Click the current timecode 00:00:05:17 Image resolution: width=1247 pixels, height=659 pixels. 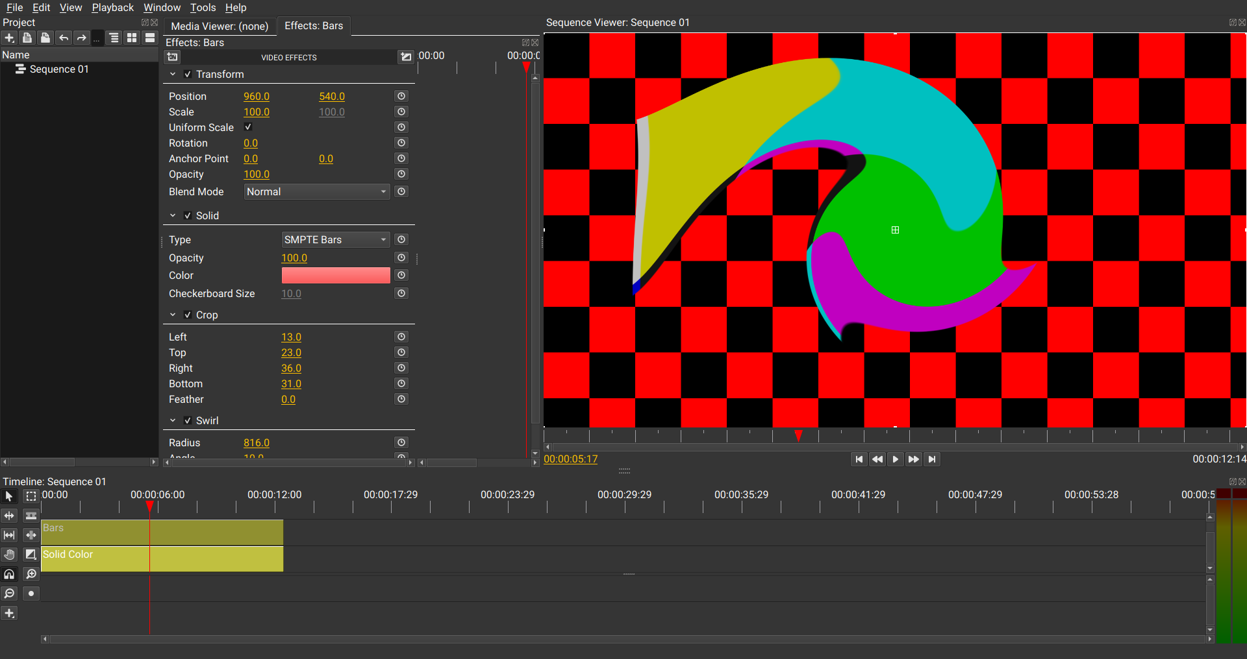point(570,459)
